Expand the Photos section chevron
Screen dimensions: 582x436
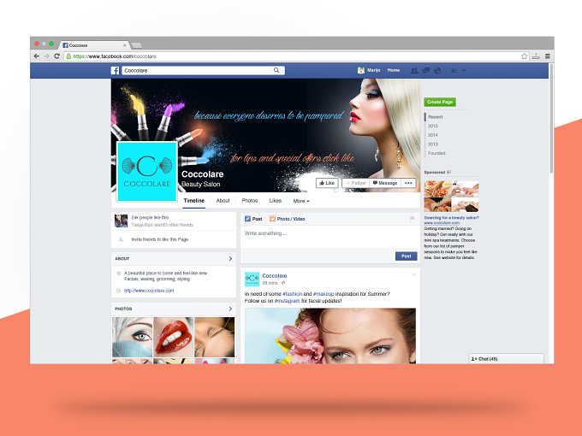(x=230, y=309)
